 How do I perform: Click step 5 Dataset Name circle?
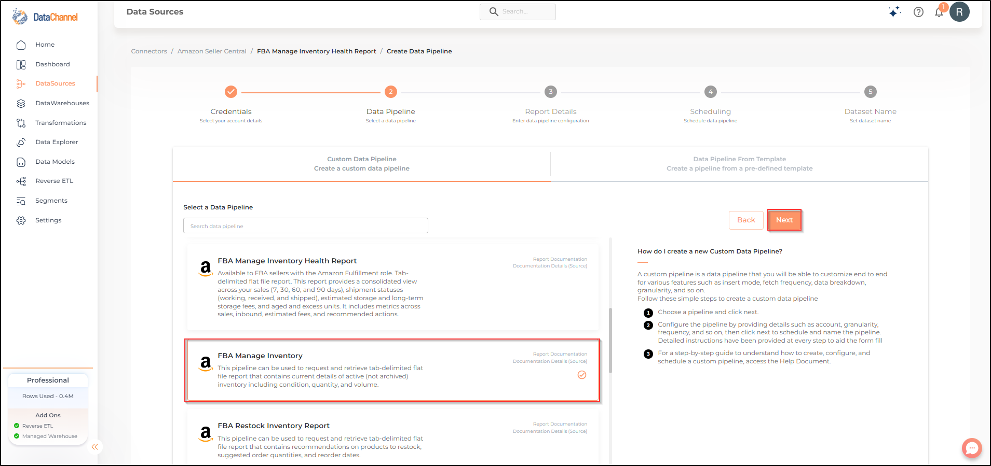[871, 92]
